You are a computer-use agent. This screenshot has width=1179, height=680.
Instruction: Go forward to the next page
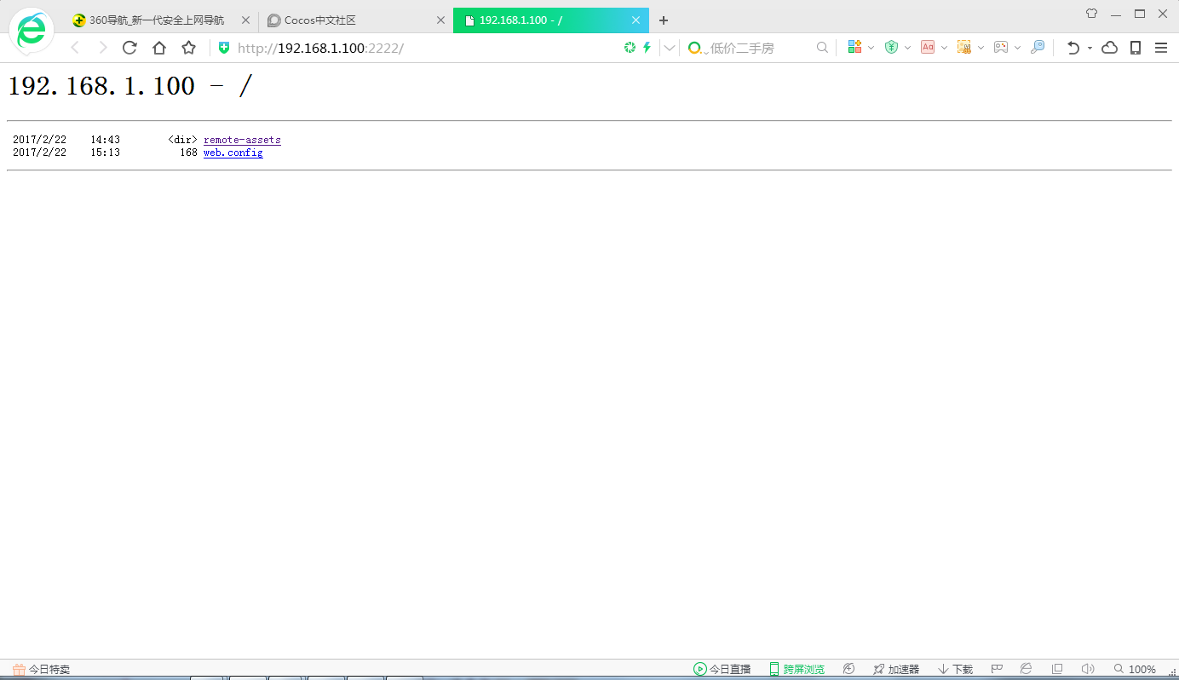pos(102,48)
